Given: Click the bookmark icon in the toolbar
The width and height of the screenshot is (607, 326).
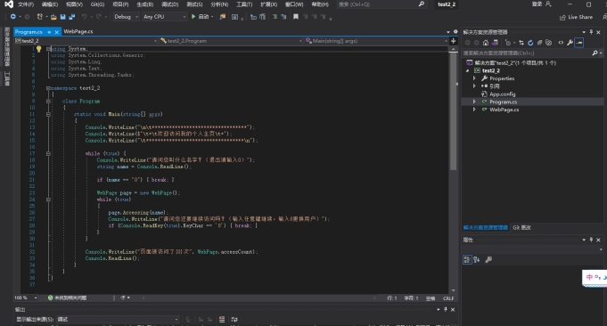Looking at the screenshot, I should (296, 17).
